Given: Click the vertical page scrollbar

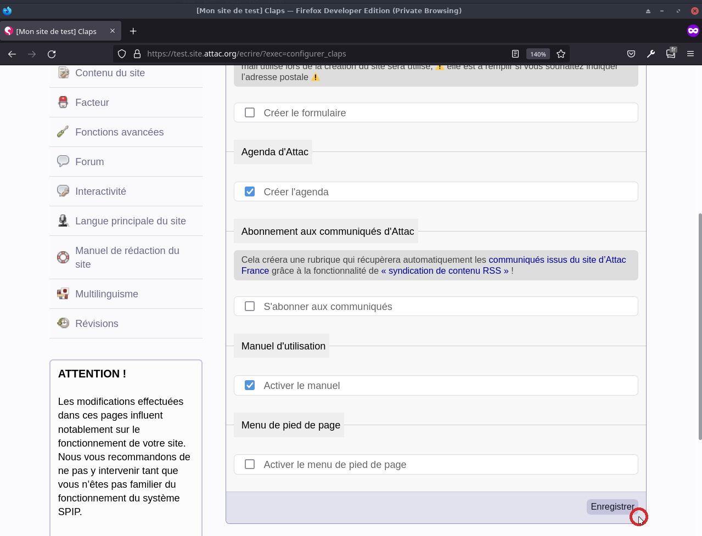Looking at the screenshot, I should pyautogui.click(x=699, y=326).
